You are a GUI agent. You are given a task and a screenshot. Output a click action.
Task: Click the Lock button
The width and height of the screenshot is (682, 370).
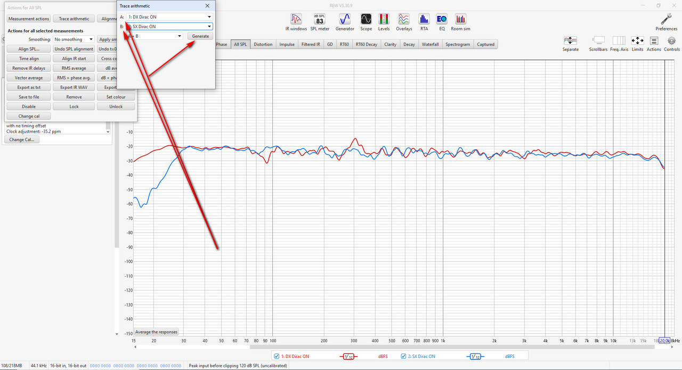(x=74, y=107)
